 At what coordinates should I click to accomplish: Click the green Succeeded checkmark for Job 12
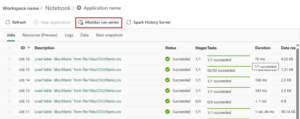click(167, 101)
